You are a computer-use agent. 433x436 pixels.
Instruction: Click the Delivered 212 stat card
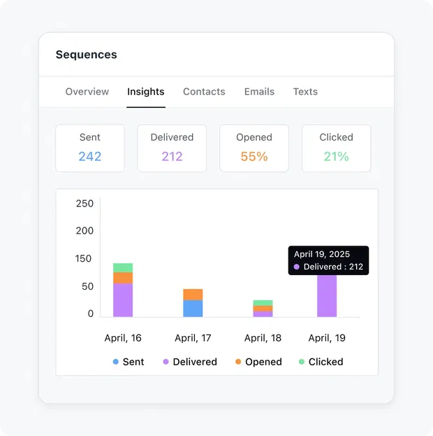[172, 148]
